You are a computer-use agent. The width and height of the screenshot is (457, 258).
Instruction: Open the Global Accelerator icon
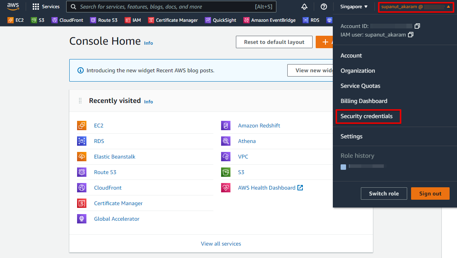pos(82,219)
